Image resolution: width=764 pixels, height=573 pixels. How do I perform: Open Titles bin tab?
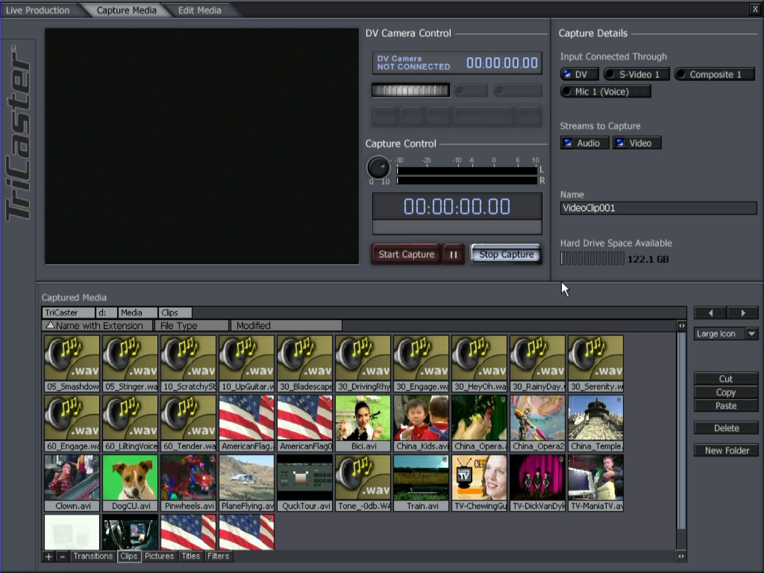[190, 556]
